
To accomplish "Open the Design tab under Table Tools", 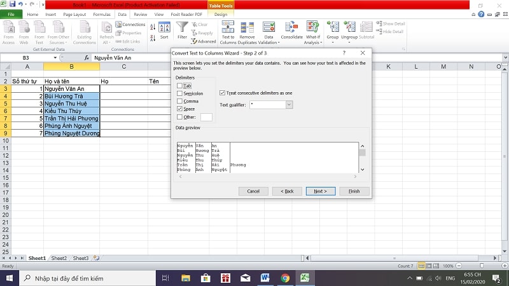I will [221, 14].
